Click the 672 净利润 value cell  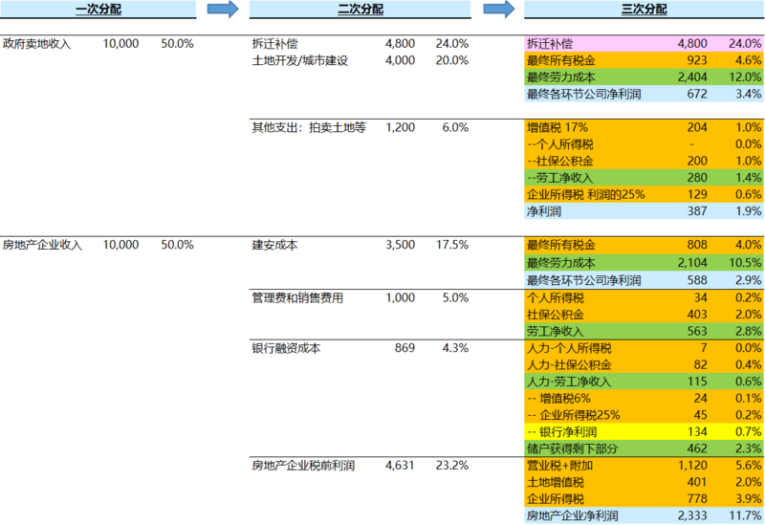click(697, 94)
